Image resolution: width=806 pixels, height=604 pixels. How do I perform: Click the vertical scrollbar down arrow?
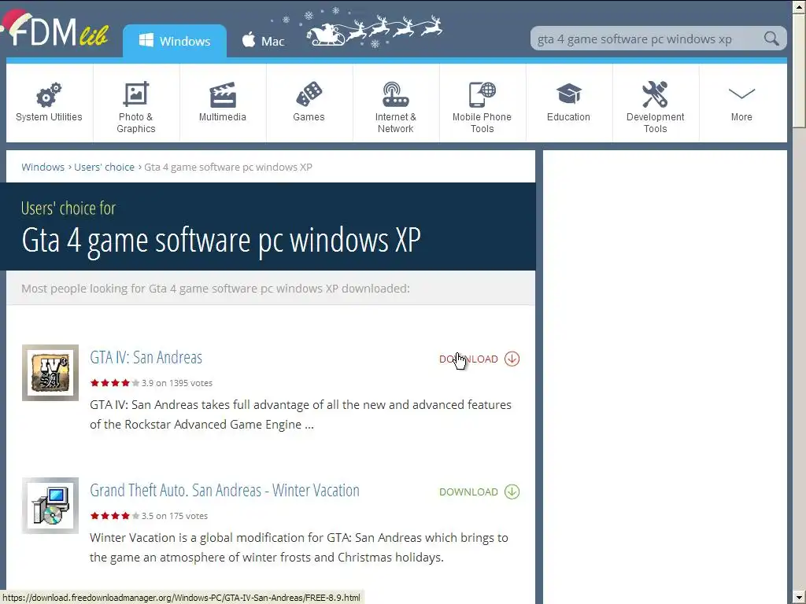click(x=800, y=598)
